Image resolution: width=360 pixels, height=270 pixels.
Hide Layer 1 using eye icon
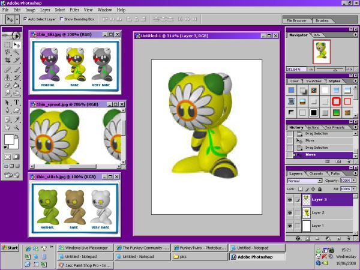pyautogui.click(x=290, y=226)
